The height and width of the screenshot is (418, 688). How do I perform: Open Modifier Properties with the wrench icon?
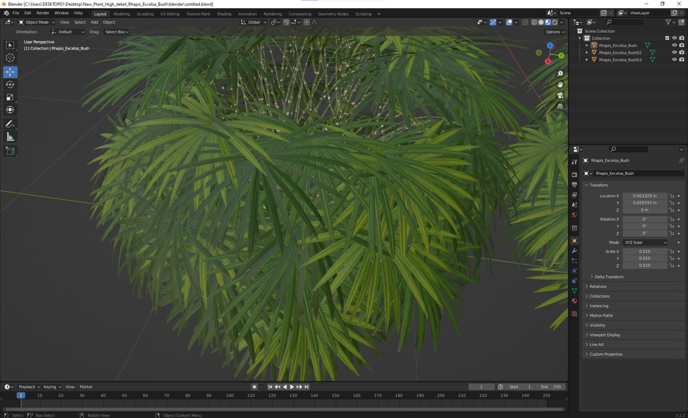click(574, 251)
